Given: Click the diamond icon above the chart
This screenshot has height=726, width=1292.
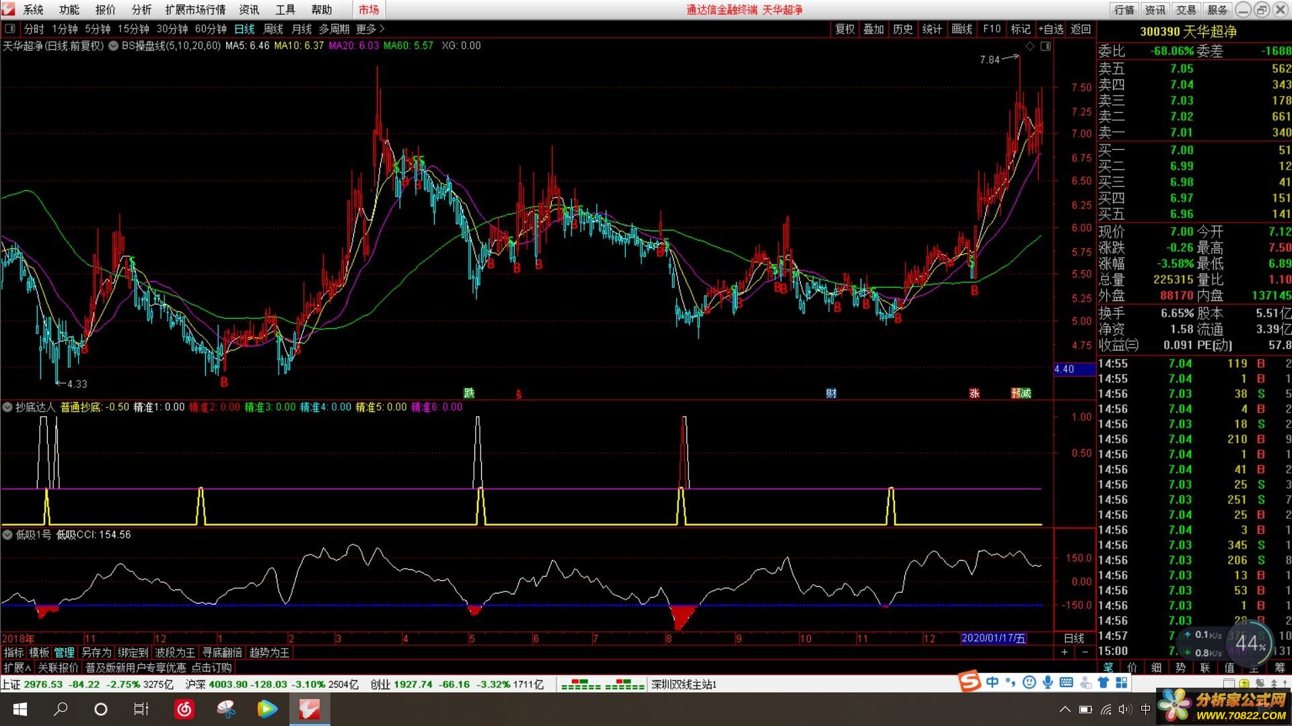Looking at the screenshot, I should 1030,46.
